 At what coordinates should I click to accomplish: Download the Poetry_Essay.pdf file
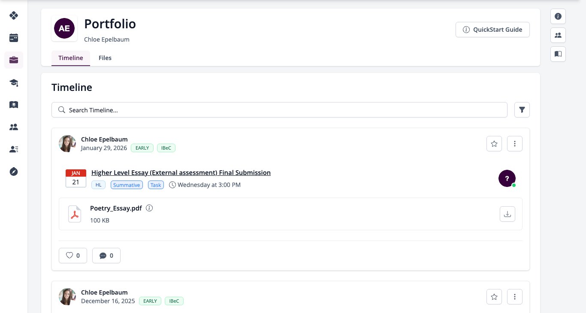pos(507,214)
